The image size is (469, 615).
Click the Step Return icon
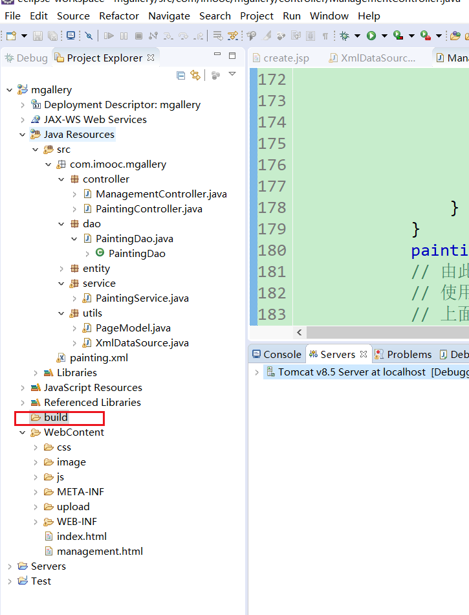pos(199,36)
